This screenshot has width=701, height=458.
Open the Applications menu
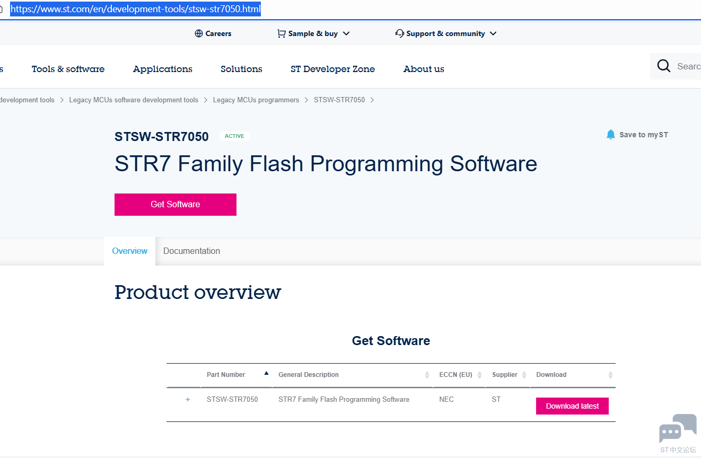click(x=163, y=69)
